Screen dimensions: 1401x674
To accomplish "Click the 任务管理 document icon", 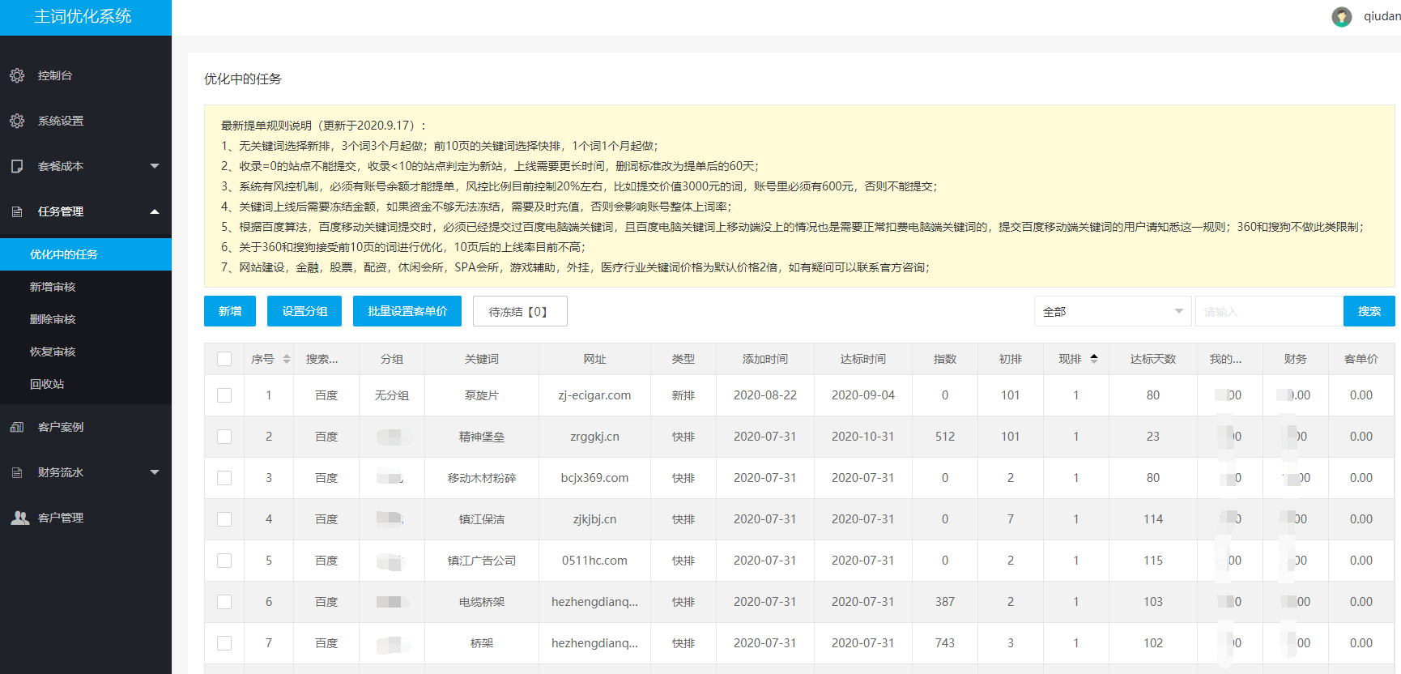I will pyautogui.click(x=17, y=211).
